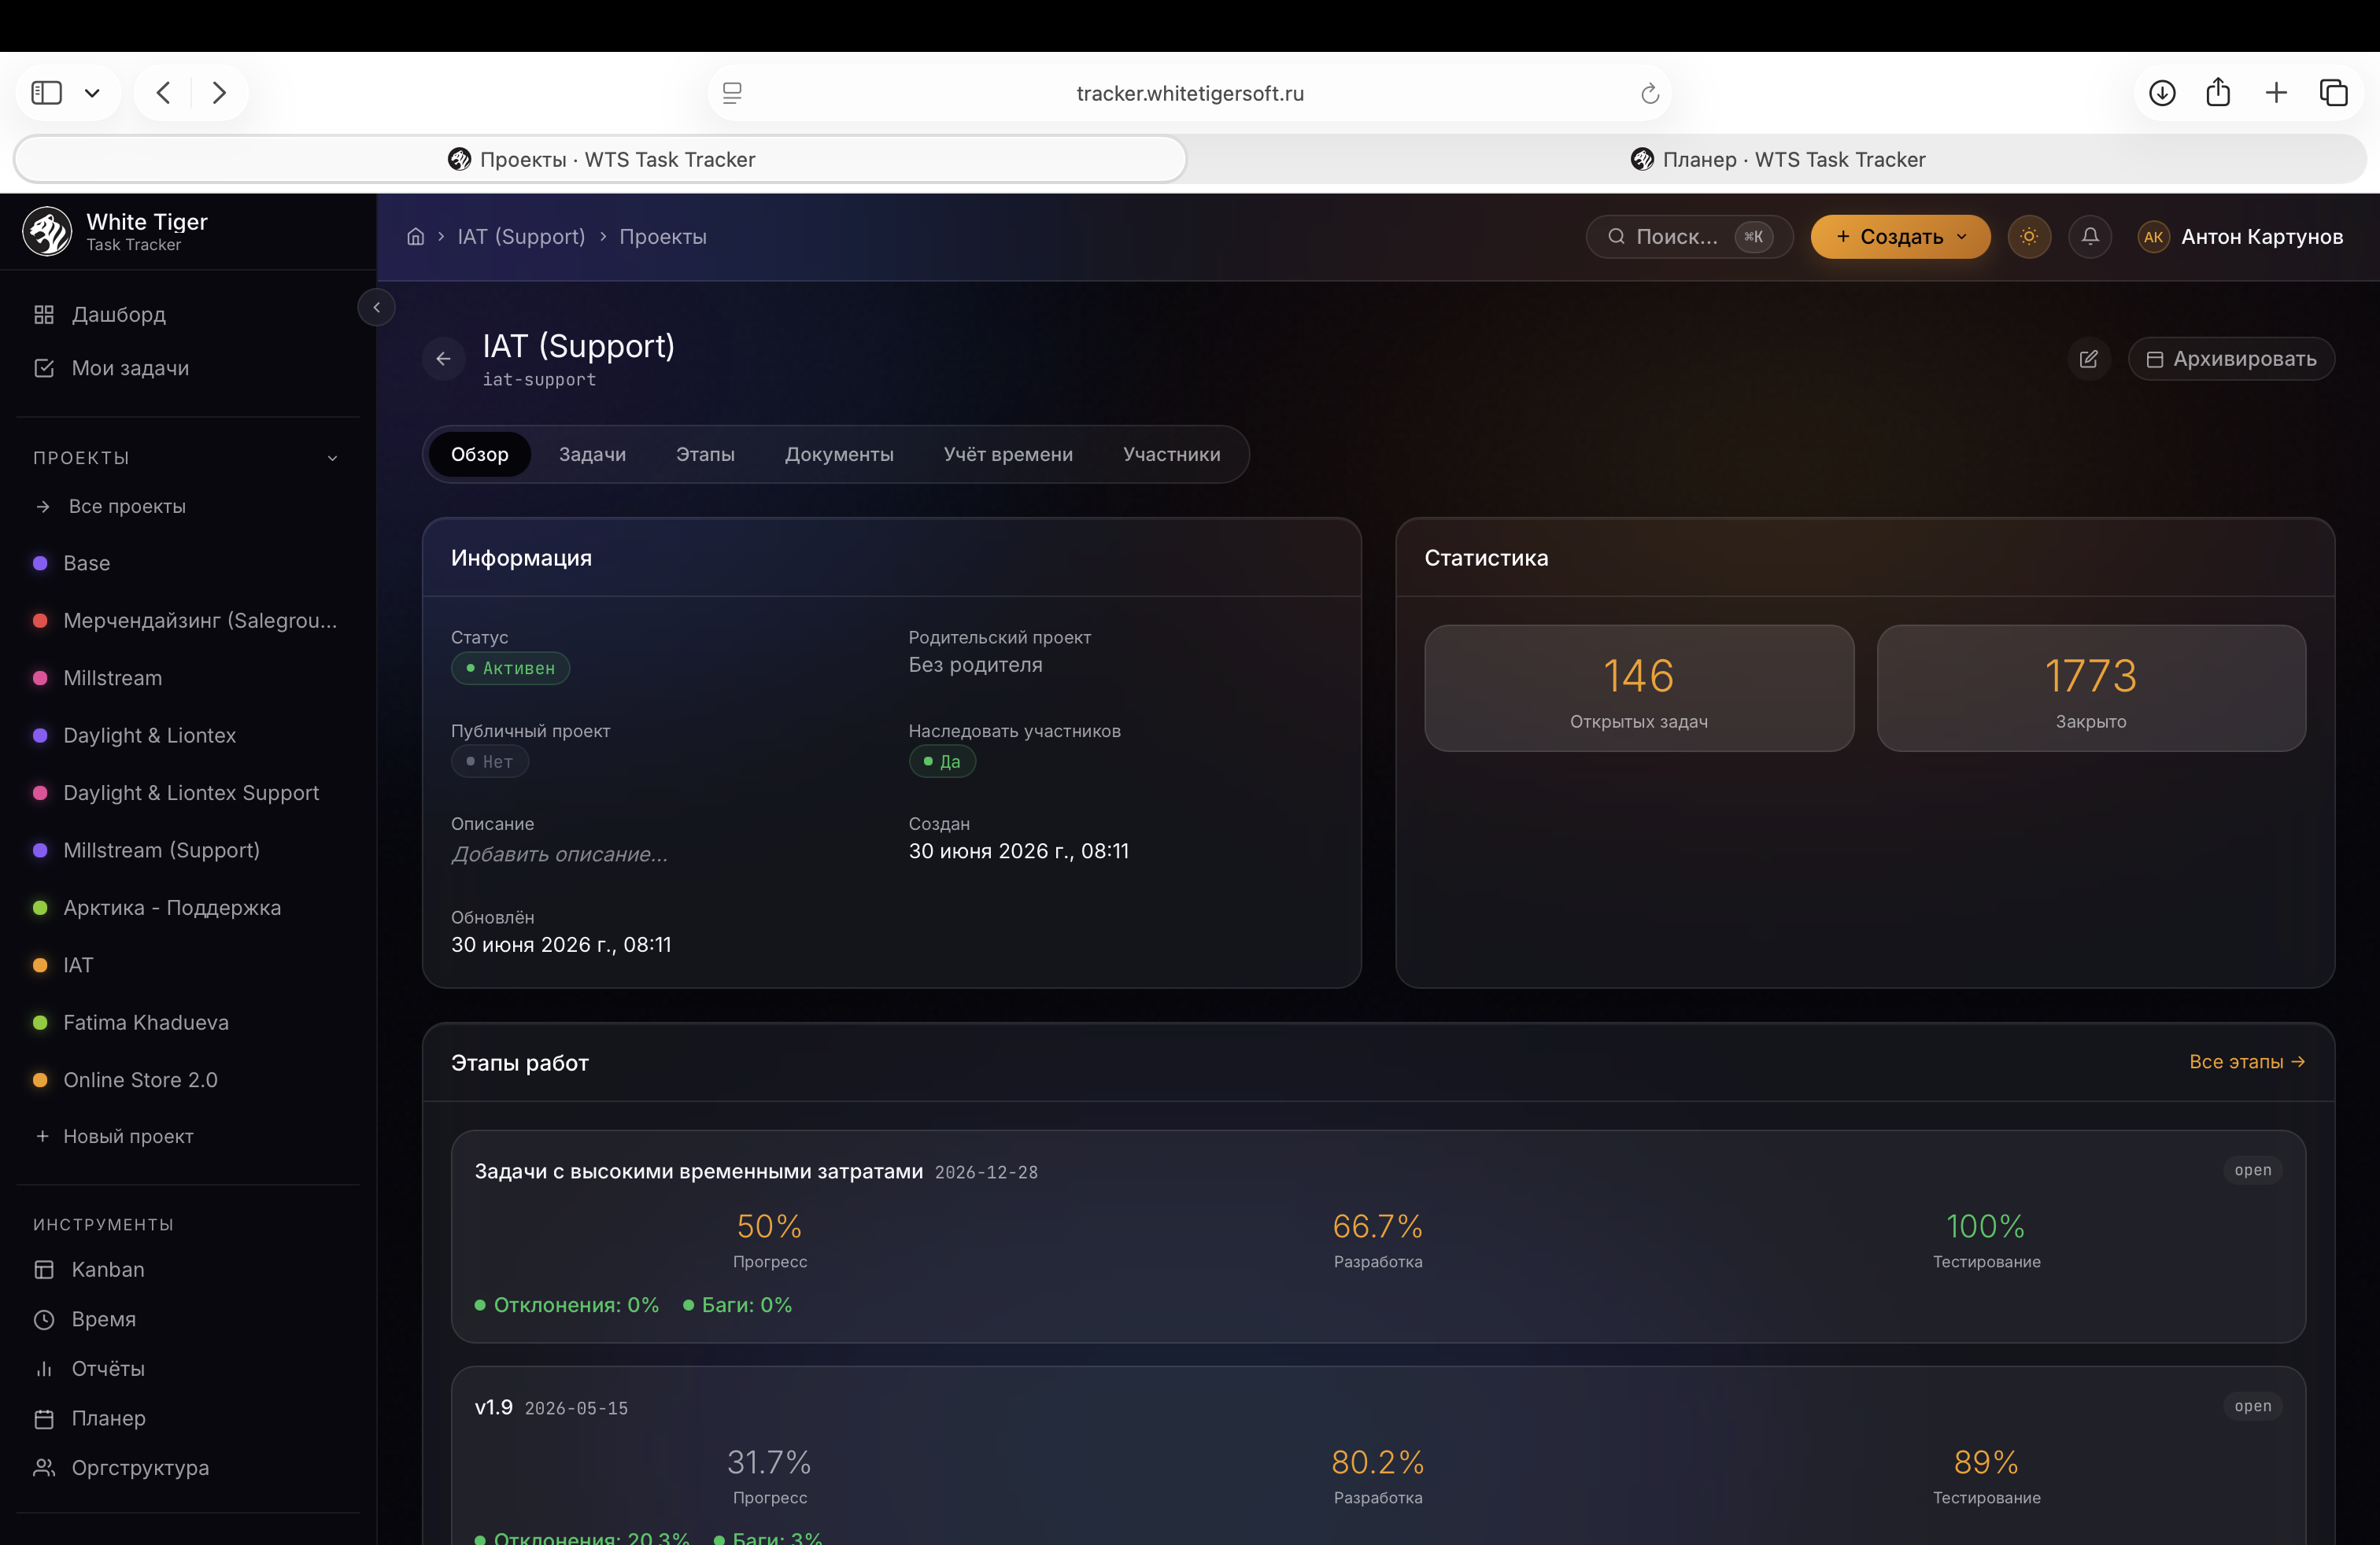Viewport: 2380px width, 1545px height.
Task: Open Safari downloads icon
Action: pyautogui.click(x=2162, y=93)
